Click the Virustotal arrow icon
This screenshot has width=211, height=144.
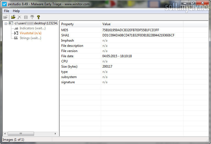pyautogui.click(x=16, y=33)
